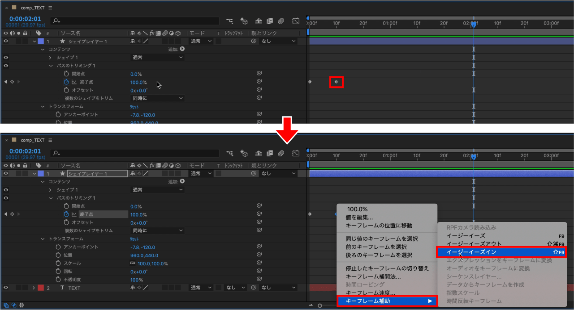The width and height of the screenshot is (574, 310).
Task: Toggle frame blending icon in upper panel
Action: (270, 21)
